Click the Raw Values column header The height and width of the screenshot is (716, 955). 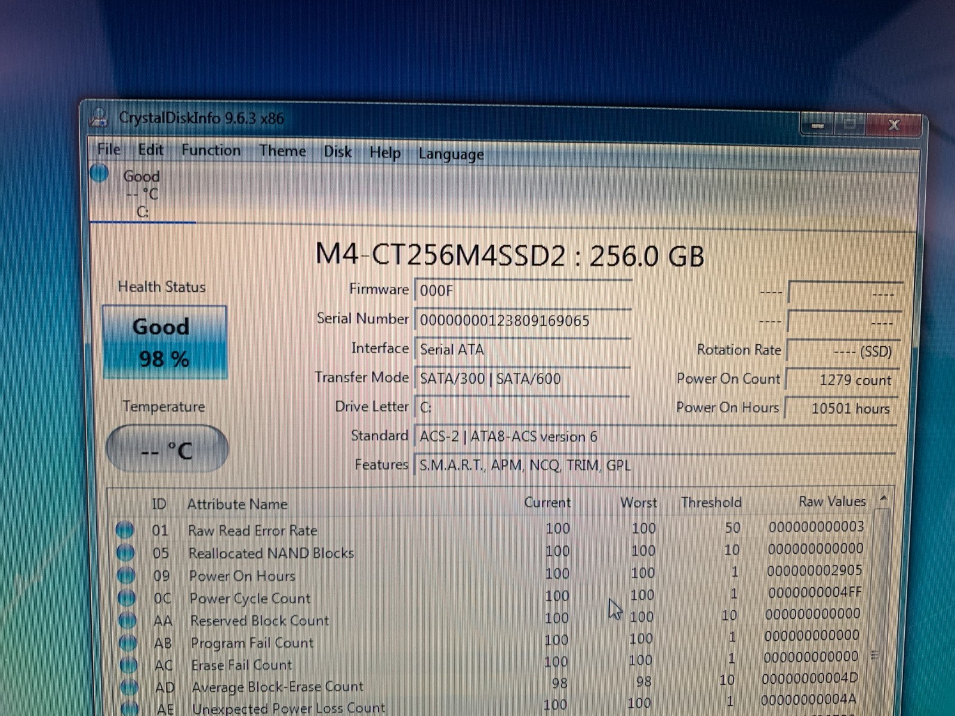(x=832, y=501)
